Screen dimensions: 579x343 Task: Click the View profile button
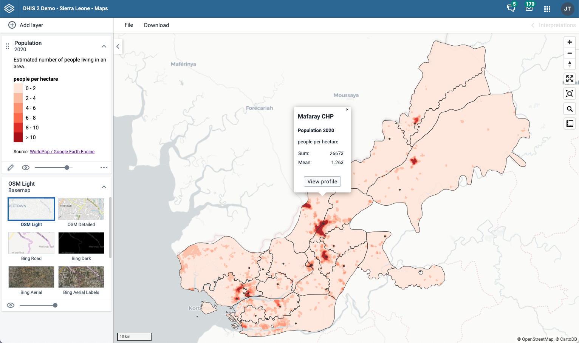coord(322,181)
